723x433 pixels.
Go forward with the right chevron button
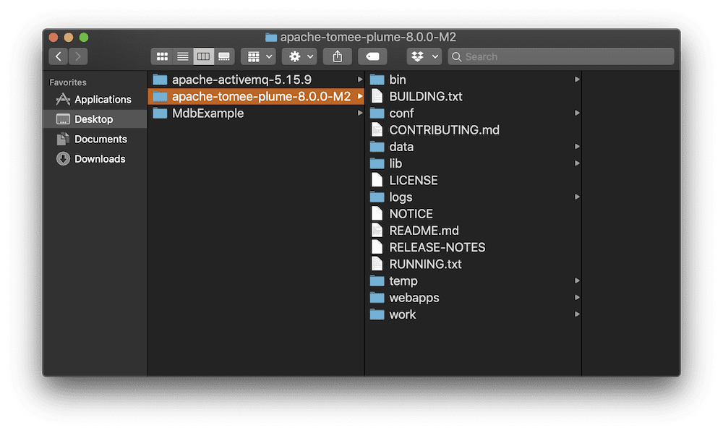click(x=78, y=56)
